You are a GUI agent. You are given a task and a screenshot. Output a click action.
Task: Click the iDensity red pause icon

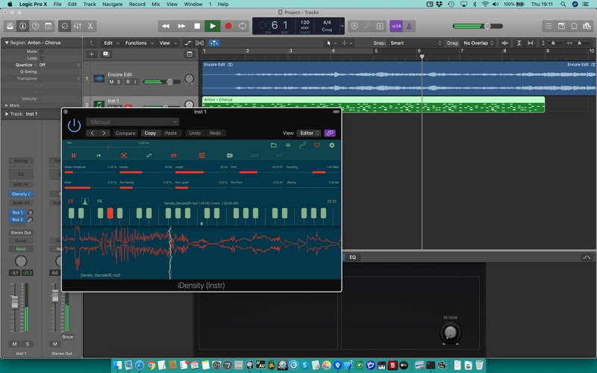tap(73, 155)
